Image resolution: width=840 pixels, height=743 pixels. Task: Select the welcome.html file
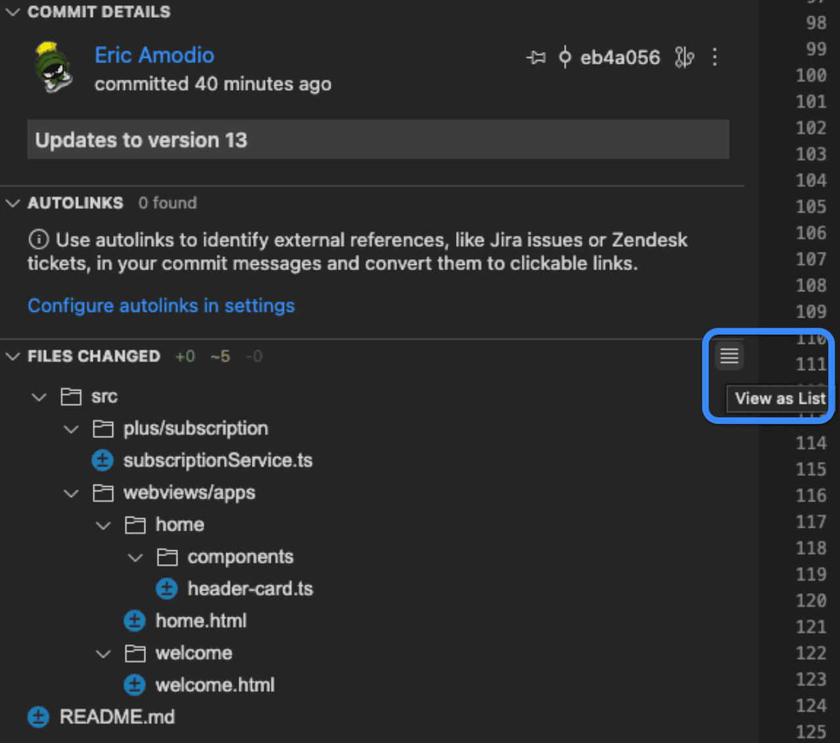pos(215,685)
